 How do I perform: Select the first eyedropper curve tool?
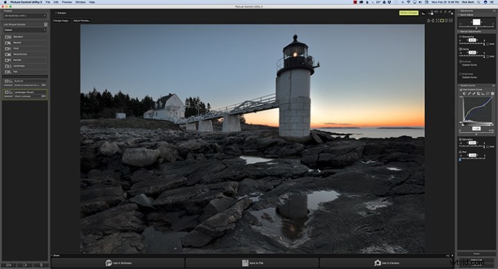click(x=469, y=94)
